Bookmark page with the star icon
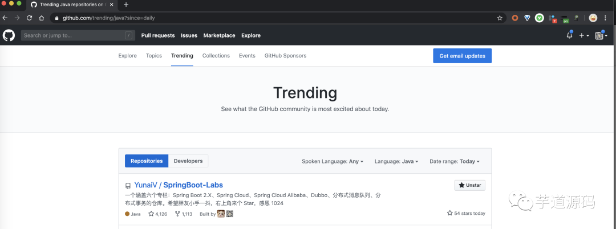This screenshot has height=229, width=616. (x=500, y=18)
